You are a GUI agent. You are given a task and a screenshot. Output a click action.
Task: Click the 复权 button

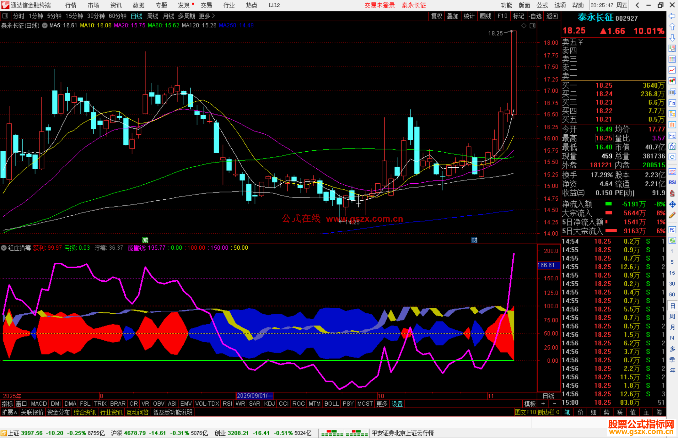pos(436,16)
